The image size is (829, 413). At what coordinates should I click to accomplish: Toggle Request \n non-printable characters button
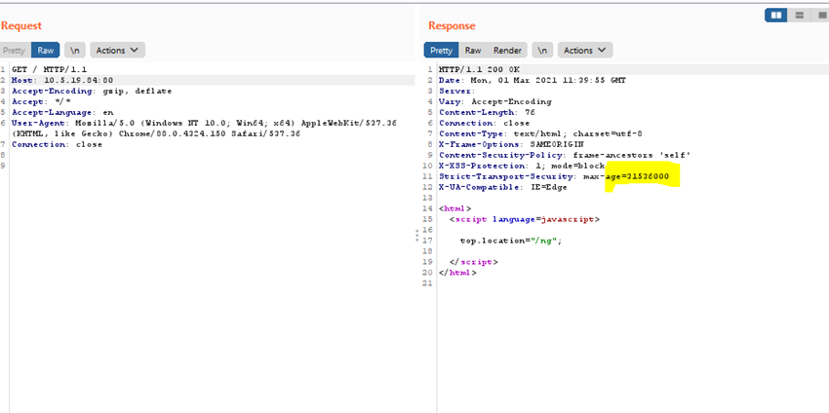75,51
